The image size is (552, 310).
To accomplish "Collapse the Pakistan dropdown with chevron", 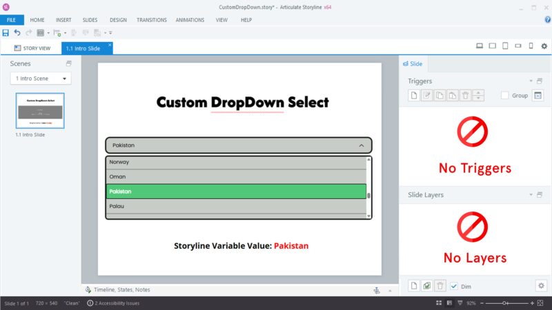I will (362, 145).
